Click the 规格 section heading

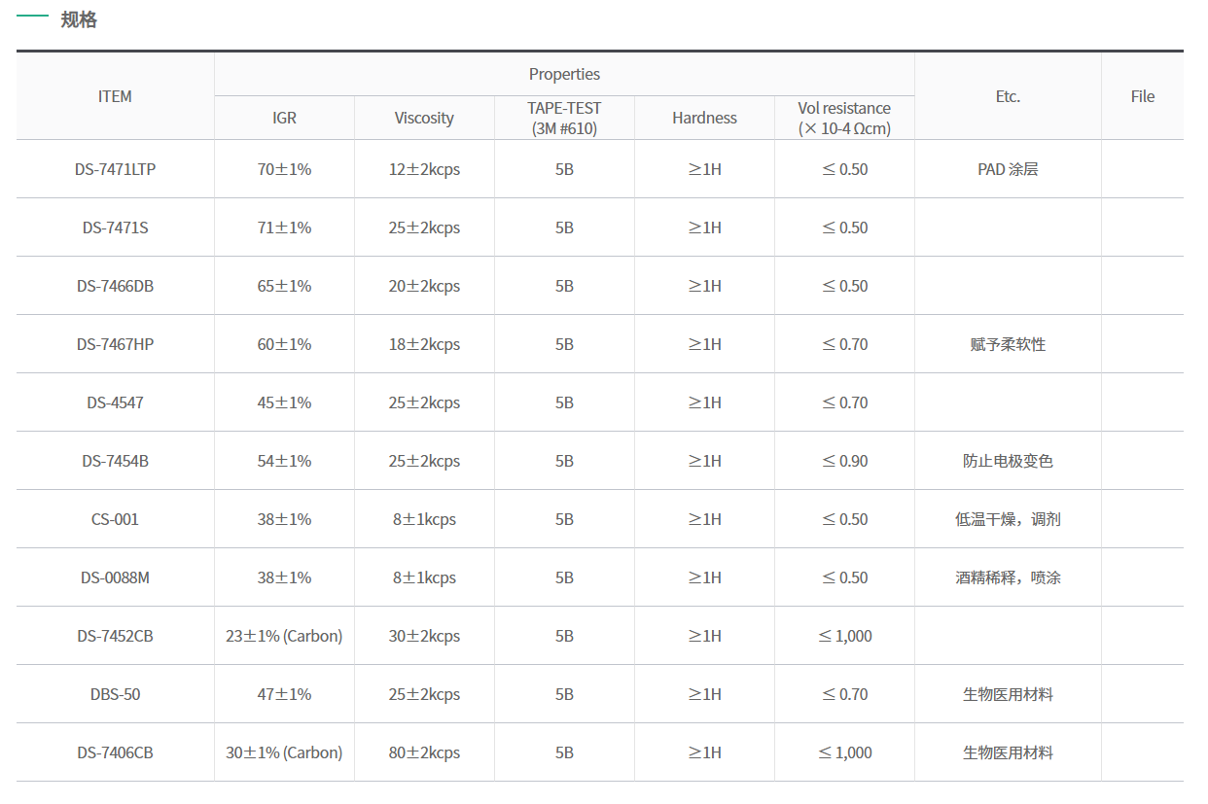tap(79, 19)
